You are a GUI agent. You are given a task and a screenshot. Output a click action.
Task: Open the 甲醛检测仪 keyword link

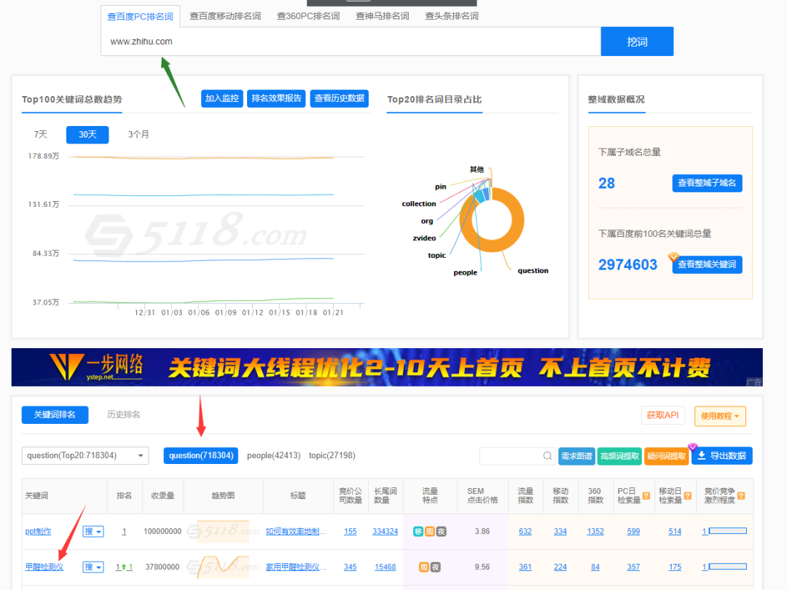pos(44,567)
